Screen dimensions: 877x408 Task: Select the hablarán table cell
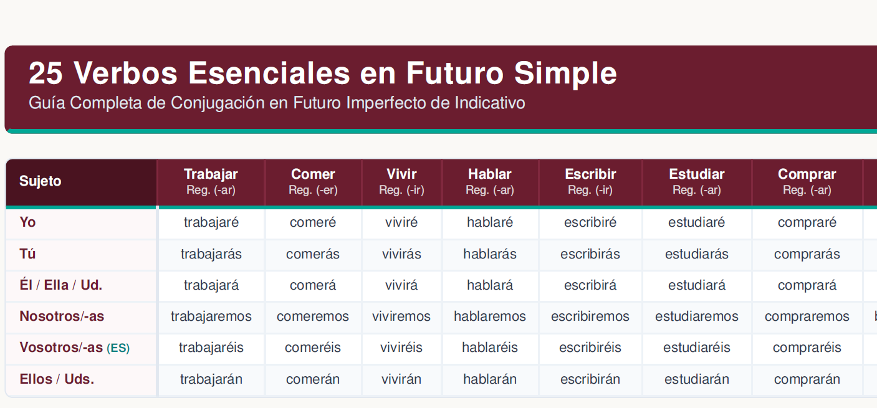point(490,380)
